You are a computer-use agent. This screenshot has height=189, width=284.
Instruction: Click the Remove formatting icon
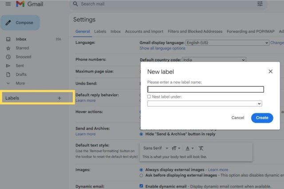(201, 148)
